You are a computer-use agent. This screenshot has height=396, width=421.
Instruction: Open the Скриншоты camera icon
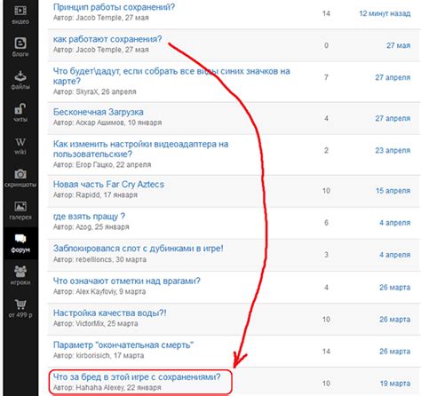(x=20, y=174)
